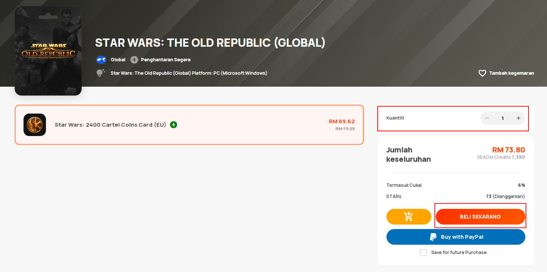Click the BELI SEKARANG button

click(x=481, y=217)
